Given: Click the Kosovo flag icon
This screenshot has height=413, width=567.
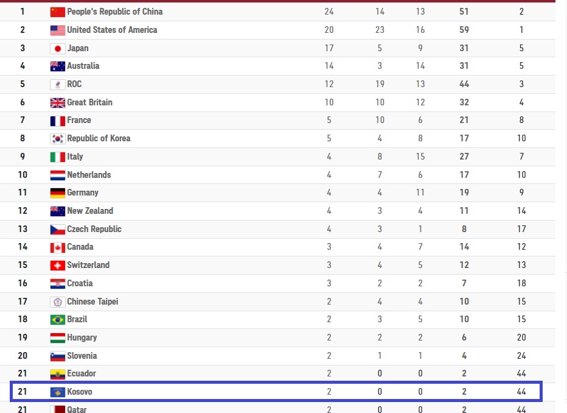Looking at the screenshot, I should [x=58, y=392].
